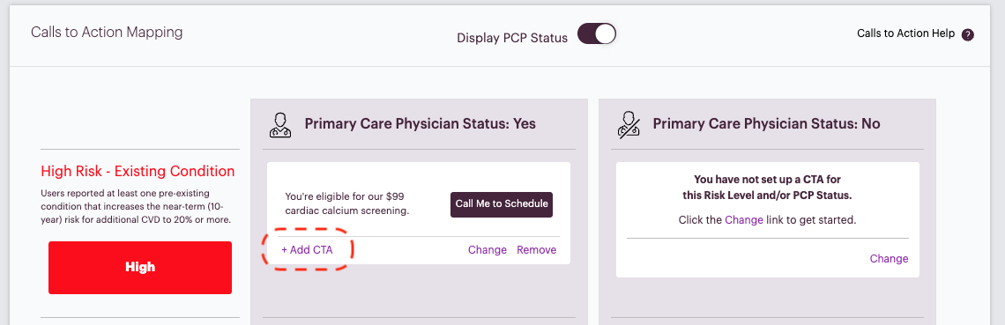Click the red High risk level block
The width and height of the screenshot is (1005, 325).
click(140, 268)
